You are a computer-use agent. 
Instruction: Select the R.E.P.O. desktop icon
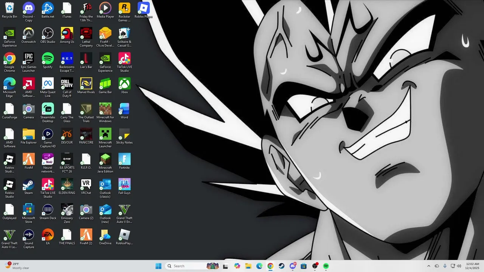coord(86,162)
